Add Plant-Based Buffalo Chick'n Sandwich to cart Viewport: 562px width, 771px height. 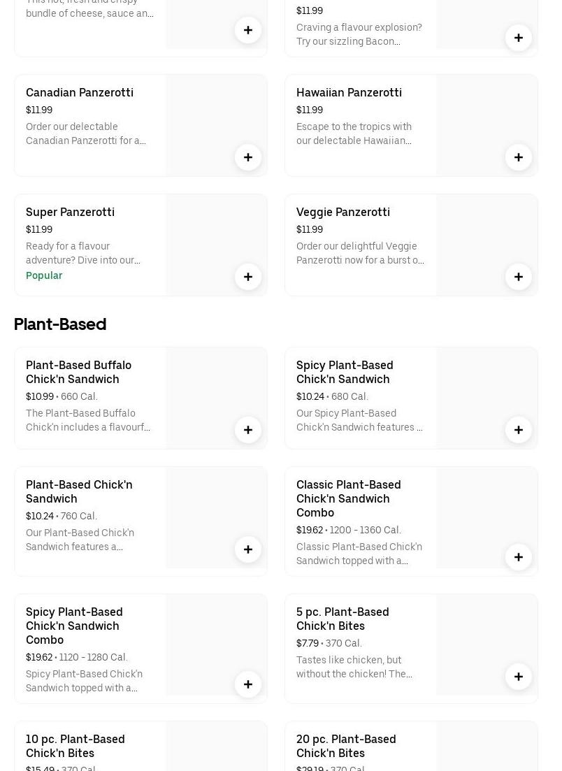click(x=248, y=430)
